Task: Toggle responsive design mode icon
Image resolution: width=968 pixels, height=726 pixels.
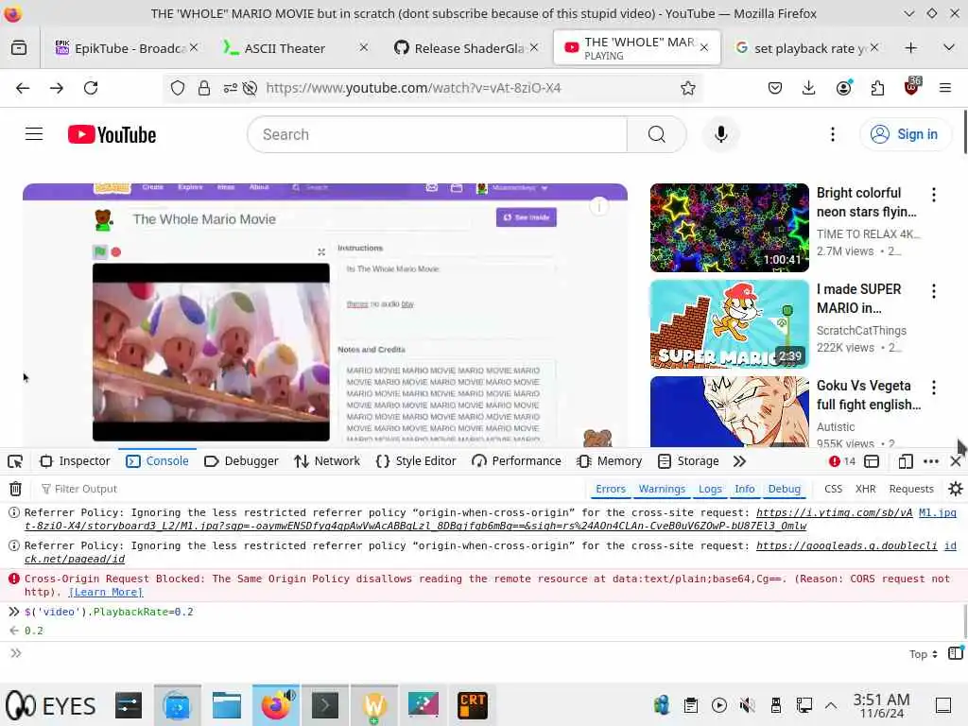Action: tap(906, 461)
